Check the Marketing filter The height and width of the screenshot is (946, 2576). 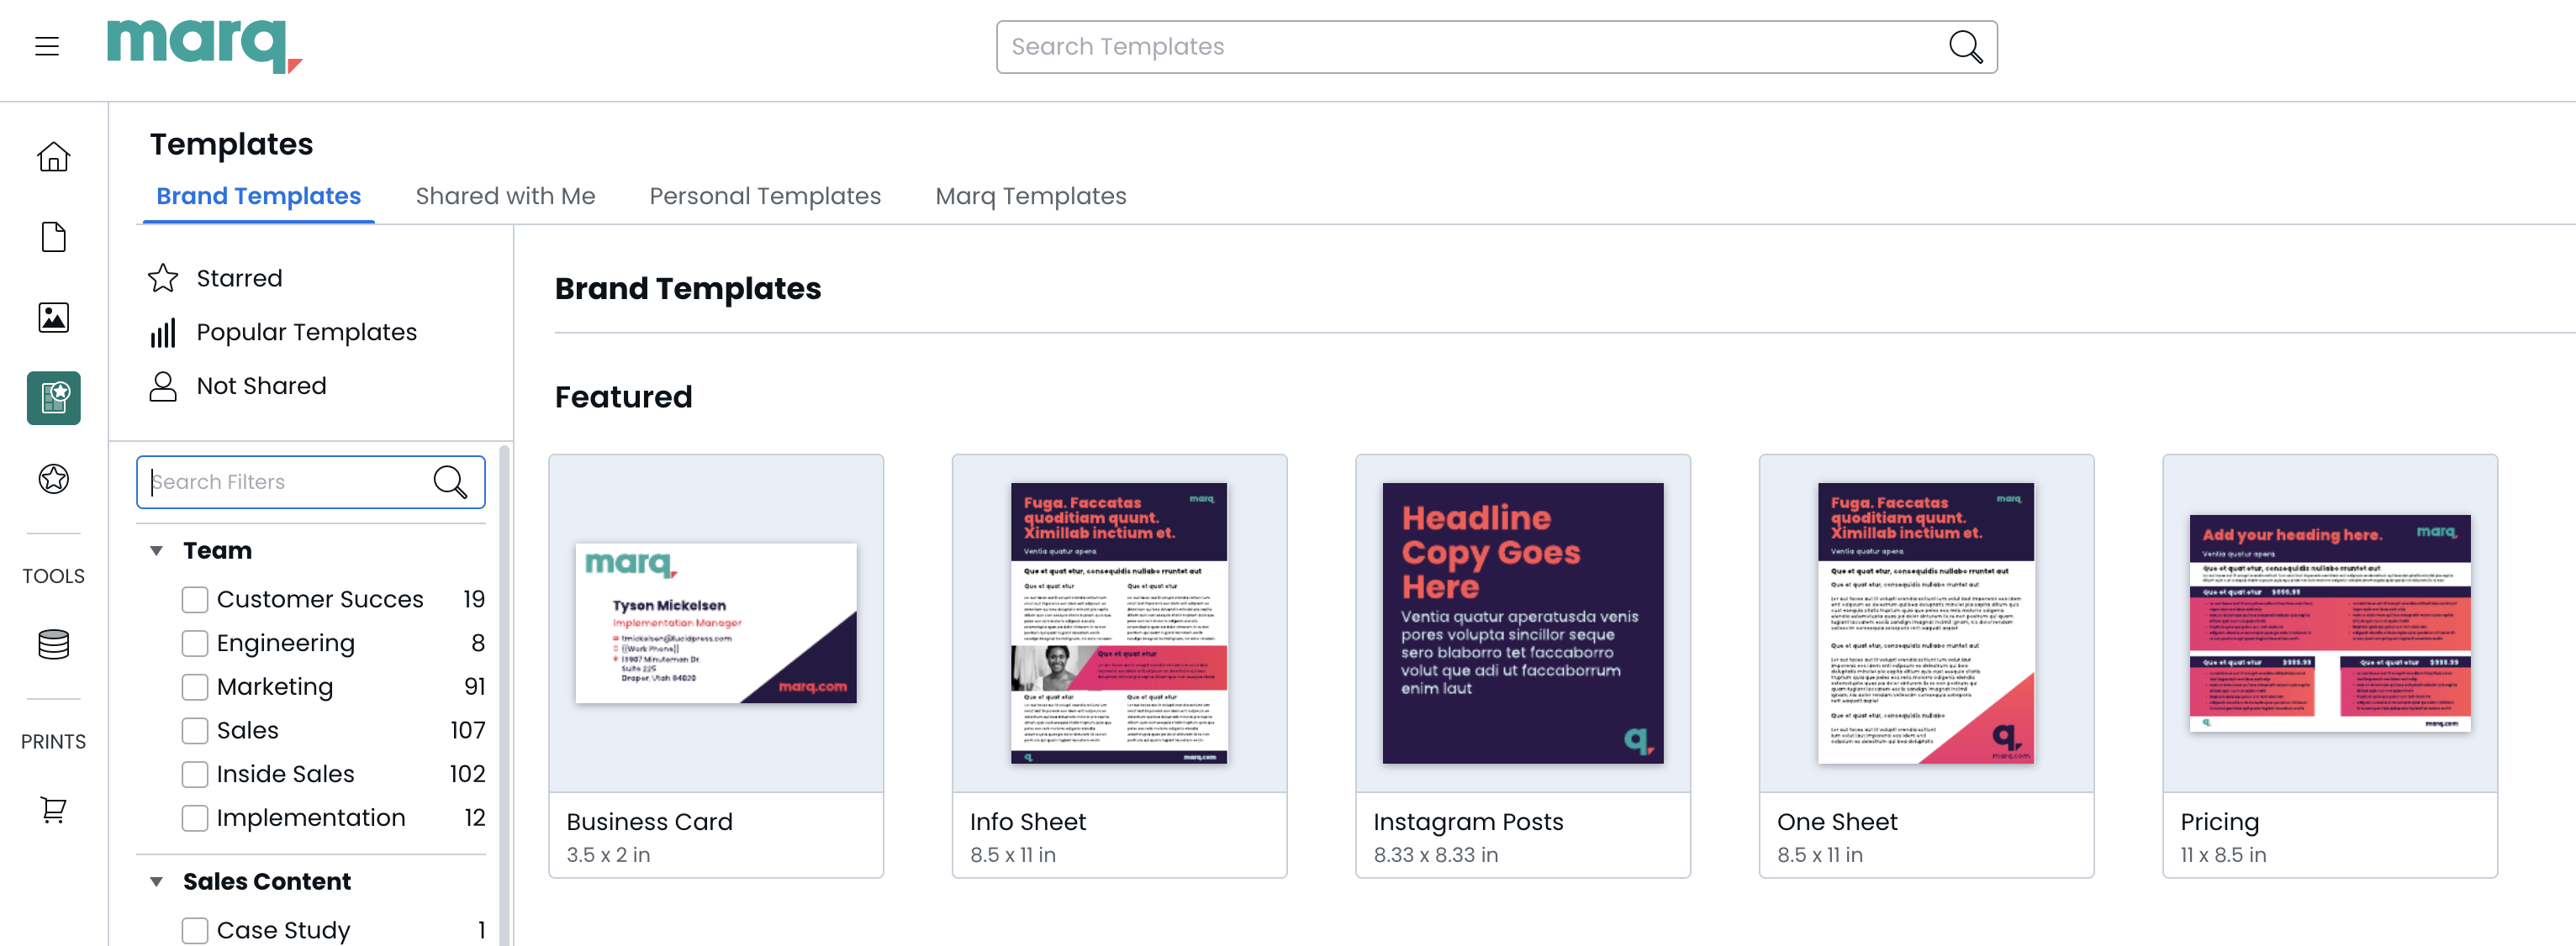[195, 686]
